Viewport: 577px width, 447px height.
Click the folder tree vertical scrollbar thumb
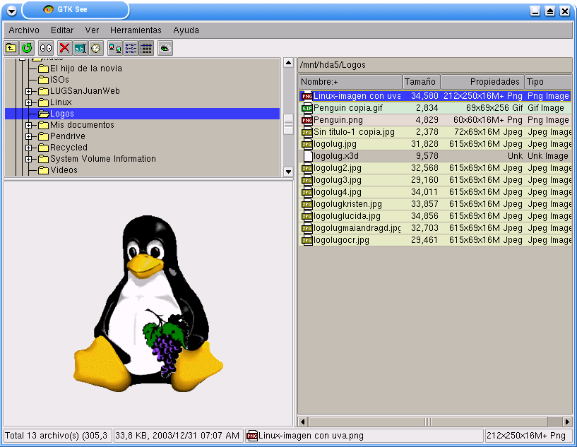(x=288, y=124)
